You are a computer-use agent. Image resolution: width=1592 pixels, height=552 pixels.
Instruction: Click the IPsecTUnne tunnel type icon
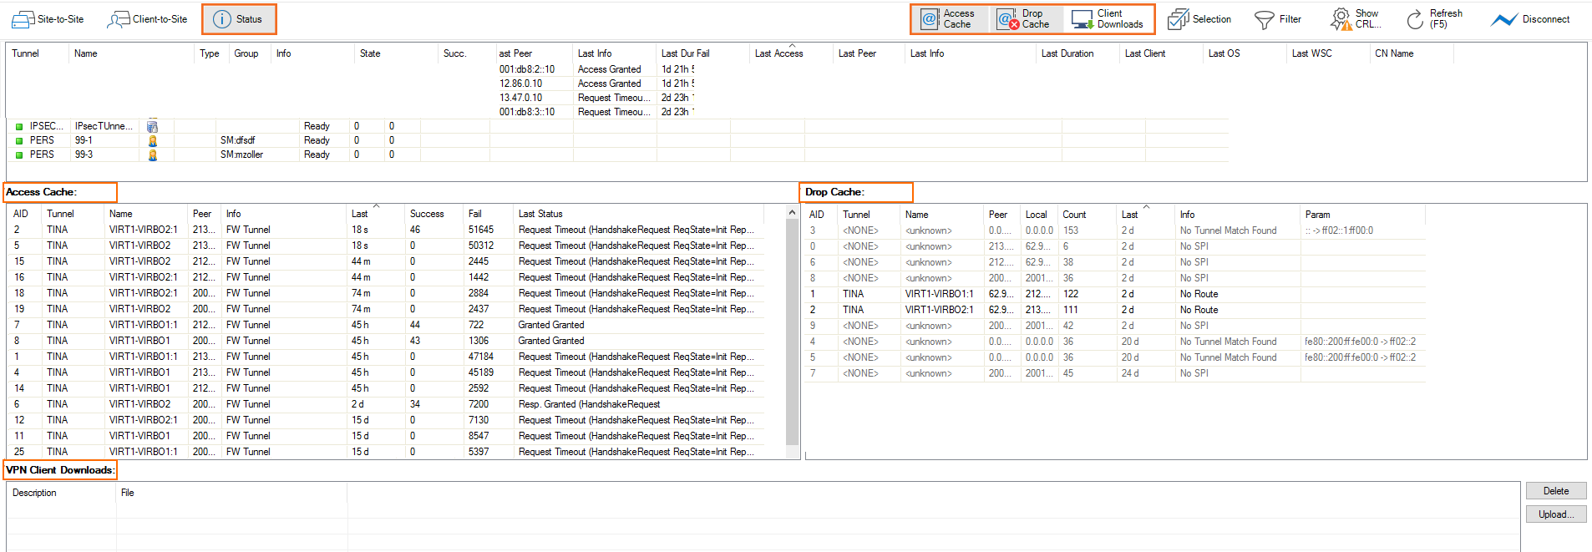point(152,126)
